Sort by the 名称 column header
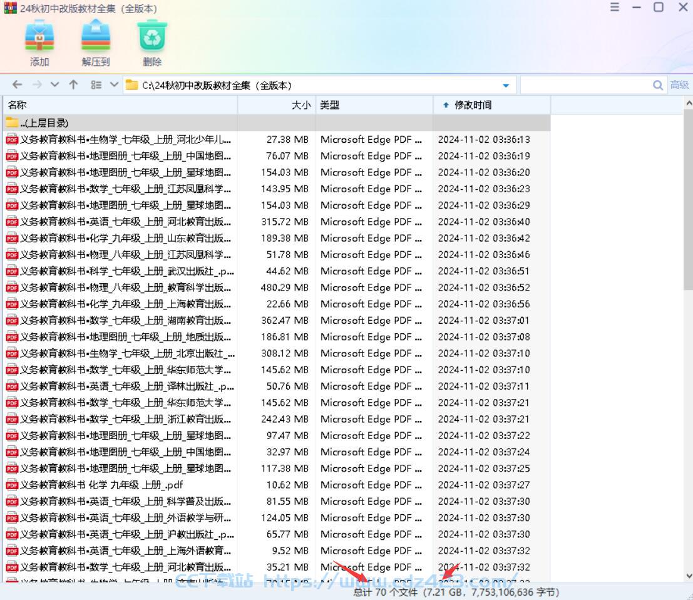 120,105
